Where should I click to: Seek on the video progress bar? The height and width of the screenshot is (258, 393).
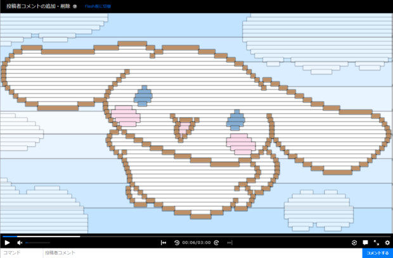click(x=196, y=236)
